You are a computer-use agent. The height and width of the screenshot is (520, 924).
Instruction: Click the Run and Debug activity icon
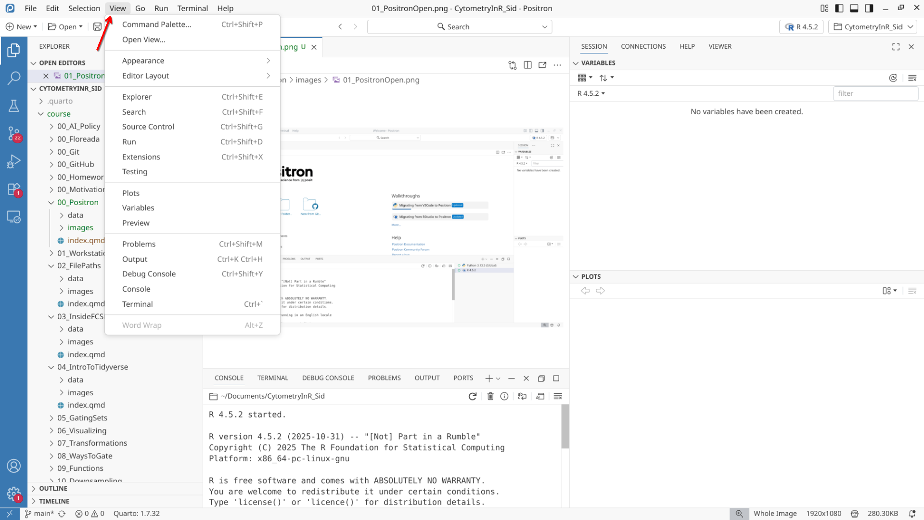pyautogui.click(x=13, y=161)
